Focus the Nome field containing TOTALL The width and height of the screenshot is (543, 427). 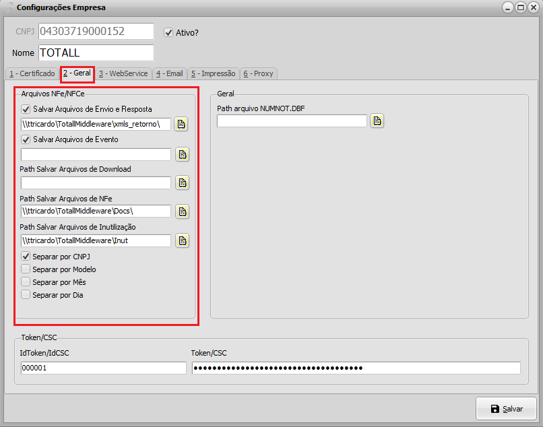click(x=96, y=53)
